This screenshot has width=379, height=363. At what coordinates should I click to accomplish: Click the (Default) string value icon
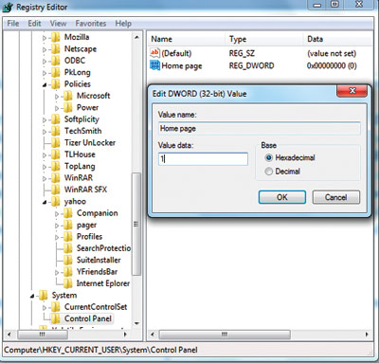[155, 53]
